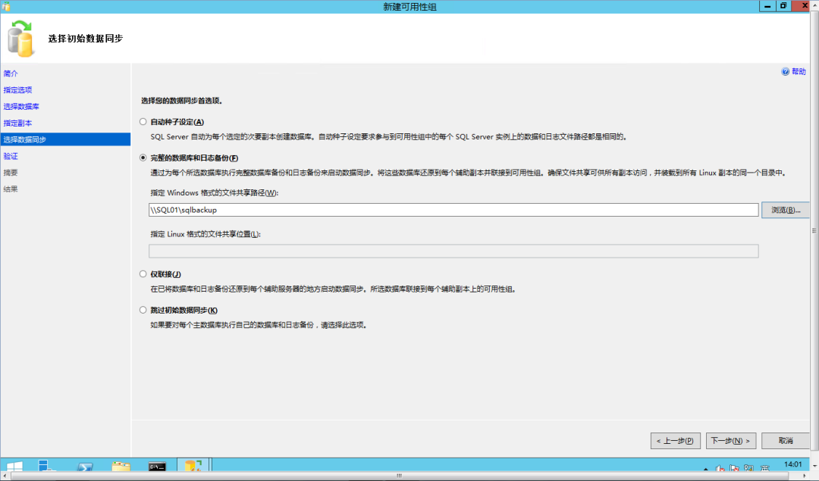Click the vertical scrollbar on the right edge
The image size is (819, 481).
tap(814, 230)
